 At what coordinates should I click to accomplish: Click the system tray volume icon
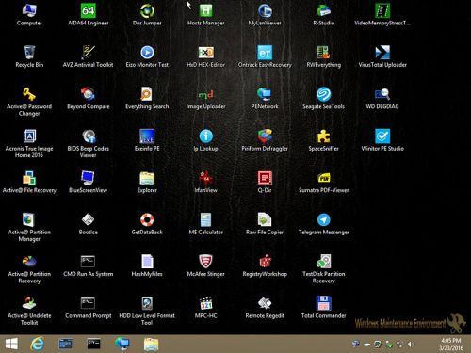coord(411,345)
